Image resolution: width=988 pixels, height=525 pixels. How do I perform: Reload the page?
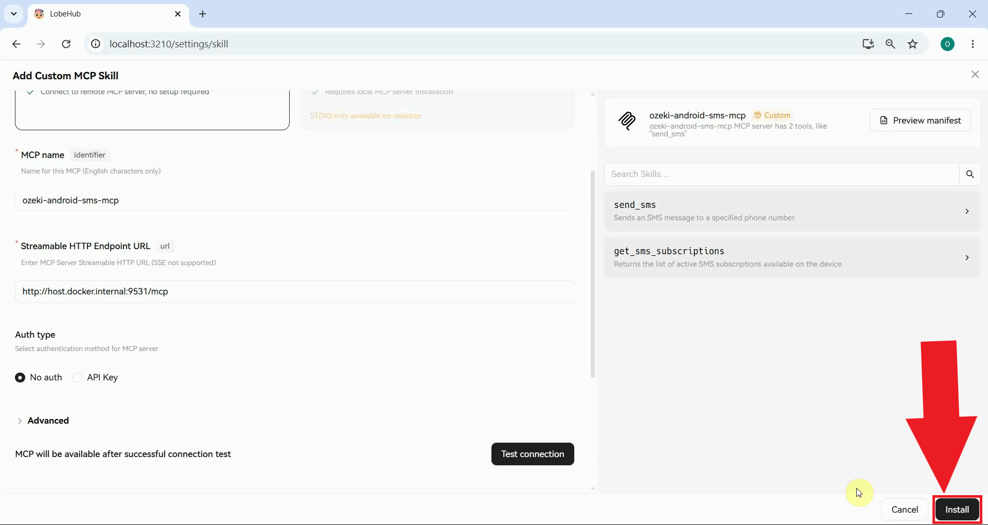coord(66,44)
